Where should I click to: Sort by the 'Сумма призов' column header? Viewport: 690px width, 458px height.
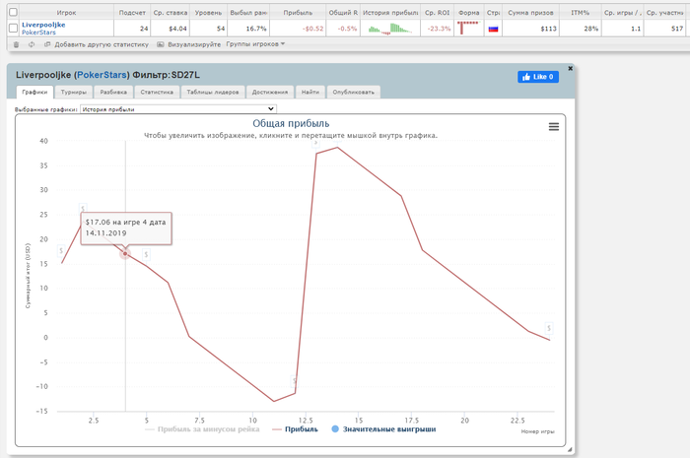tap(530, 12)
